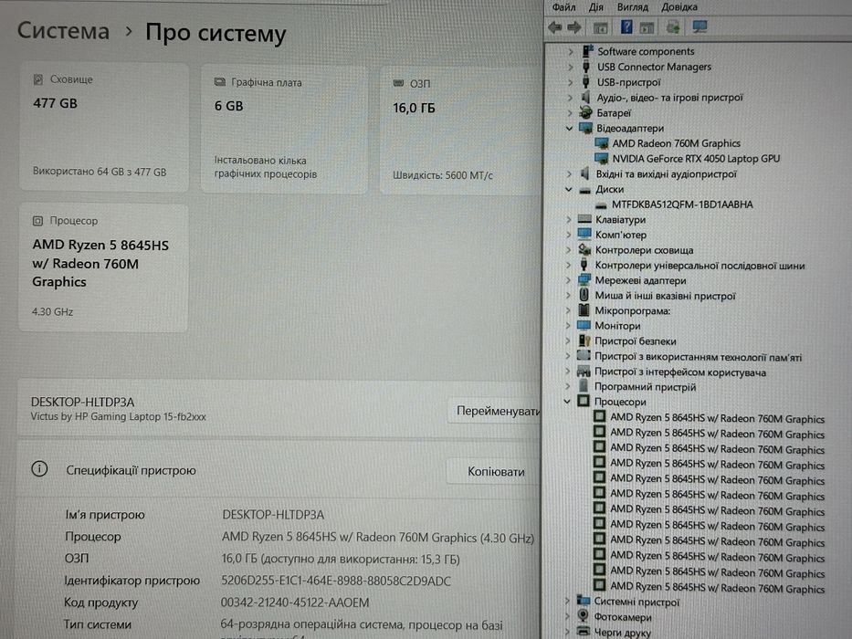Click the Черги друку printer icon
This screenshot has width=852, height=639.
(x=583, y=632)
